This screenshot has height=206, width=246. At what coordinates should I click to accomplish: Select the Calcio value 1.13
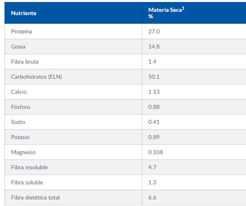tap(154, 92)
